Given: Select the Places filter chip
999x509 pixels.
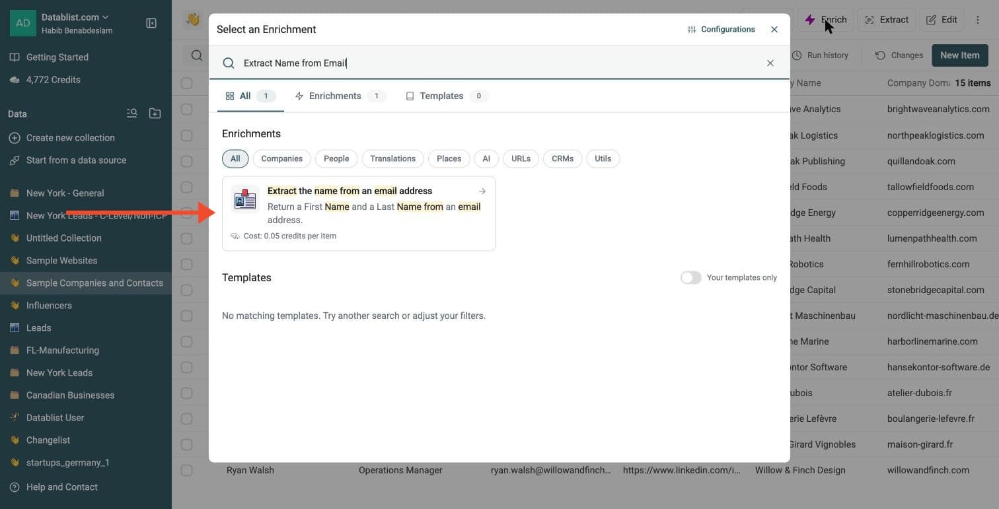Looking at the screenshot, I should click(449, 158).
